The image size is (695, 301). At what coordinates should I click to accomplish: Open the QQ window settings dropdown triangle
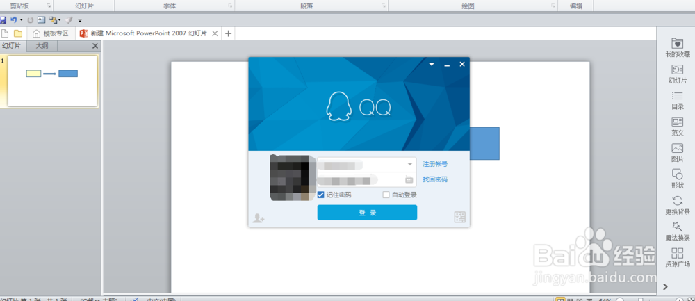pos(432,64)
